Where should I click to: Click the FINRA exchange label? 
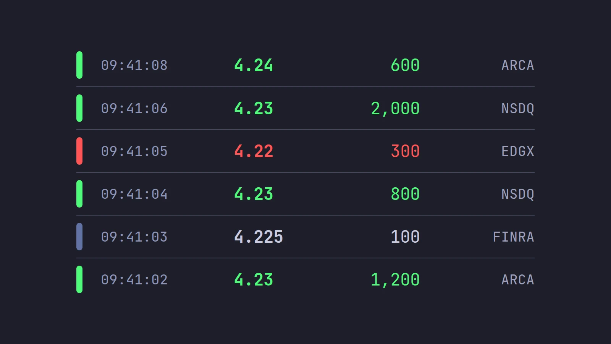(x=513, y=237)
